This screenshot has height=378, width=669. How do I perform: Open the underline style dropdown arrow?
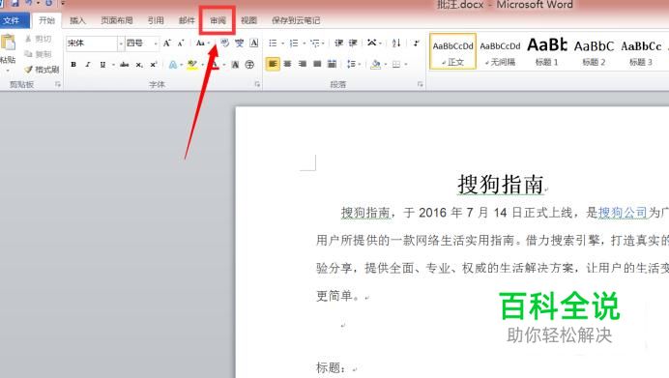[113, 65]
